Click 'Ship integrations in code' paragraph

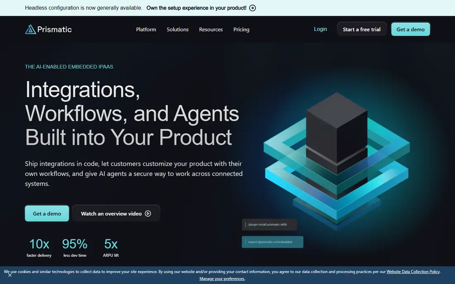pos(134,174)
